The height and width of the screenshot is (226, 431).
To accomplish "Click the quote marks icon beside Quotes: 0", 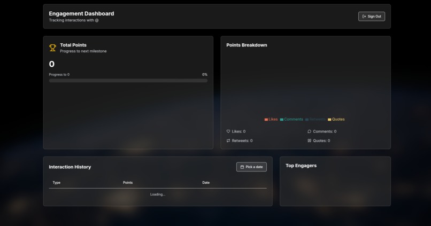I will 309,141.
